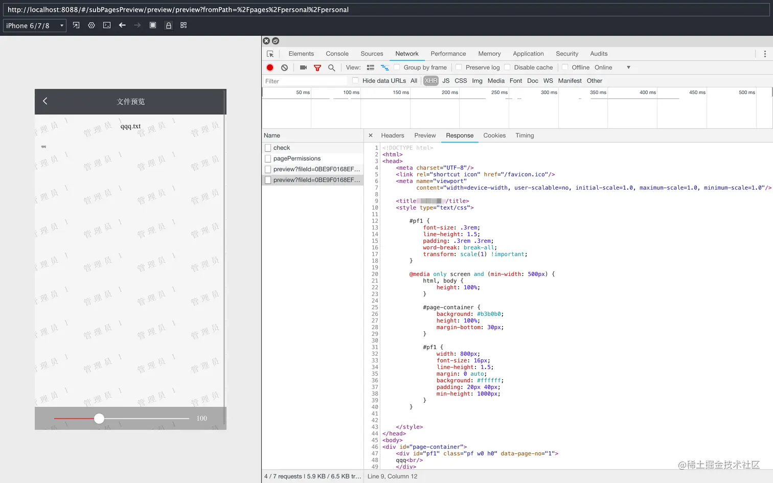
Task: Expand the Online throttling dropdown arrow
Action: [628, 67]
